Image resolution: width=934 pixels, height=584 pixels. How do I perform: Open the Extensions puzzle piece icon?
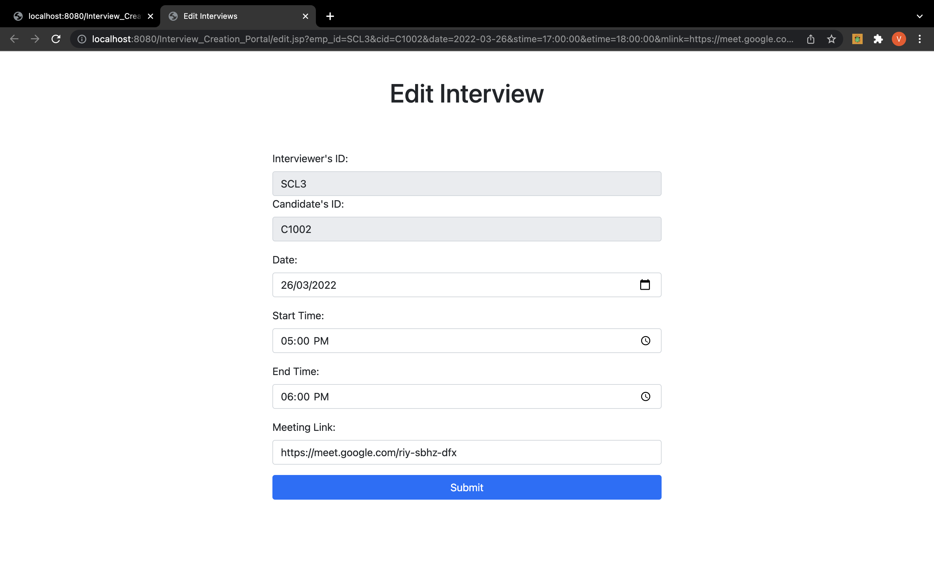[x=878, y=39]
